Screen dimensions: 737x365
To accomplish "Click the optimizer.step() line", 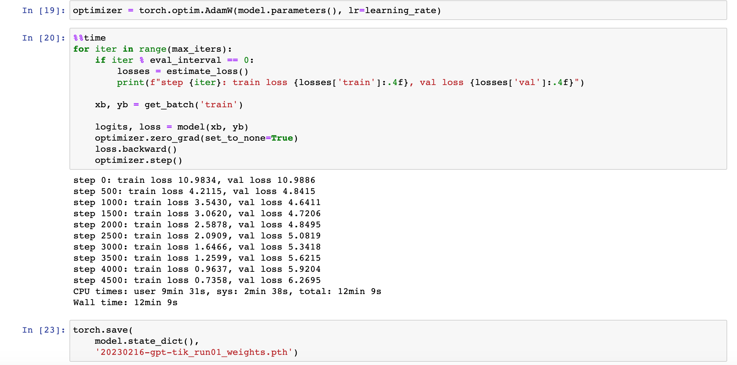I will coord(139,160).
